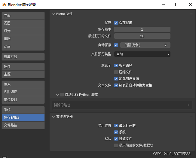
Task: Maximize the Blender偏好设置 window
Action: [x=177, y=5]
